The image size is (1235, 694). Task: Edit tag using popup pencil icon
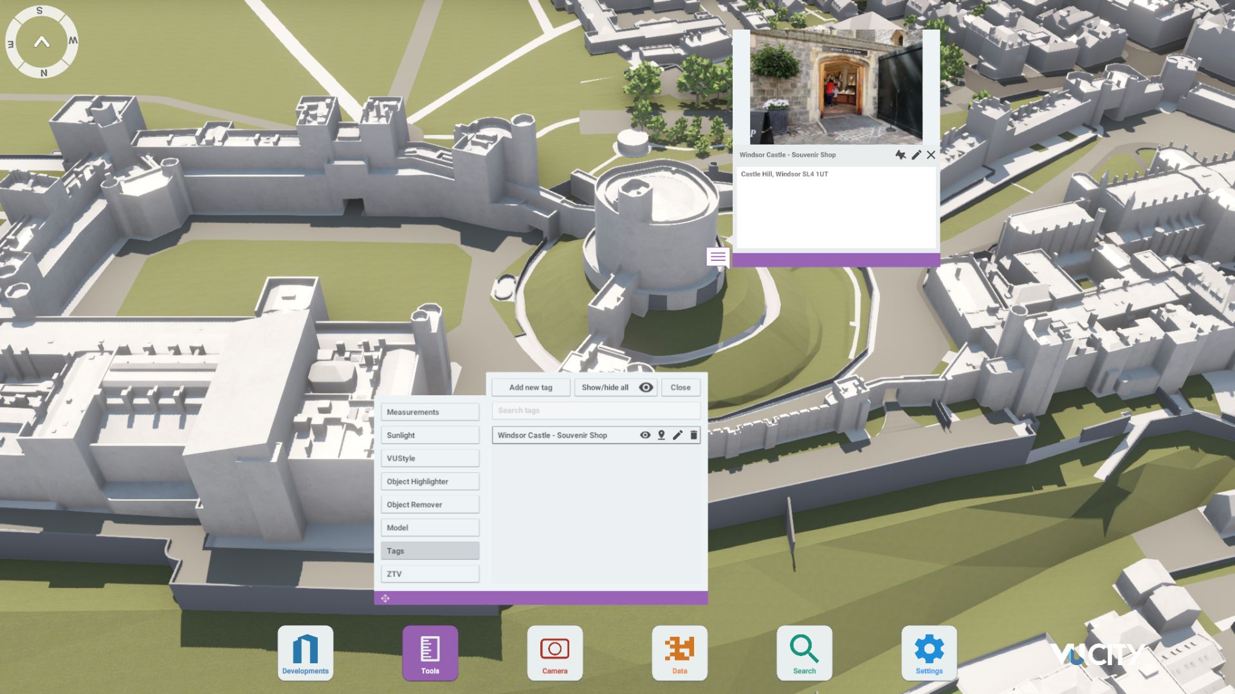pyautogui.click(x=916, y=155)
